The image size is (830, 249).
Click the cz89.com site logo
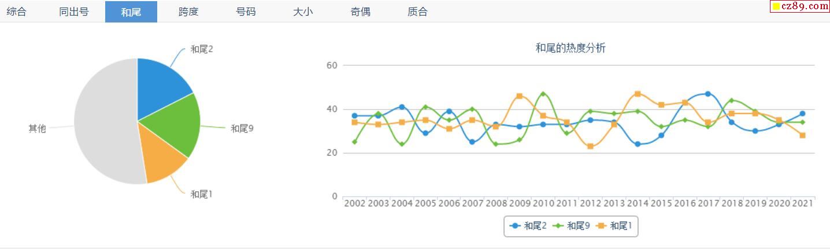(800, 6)
